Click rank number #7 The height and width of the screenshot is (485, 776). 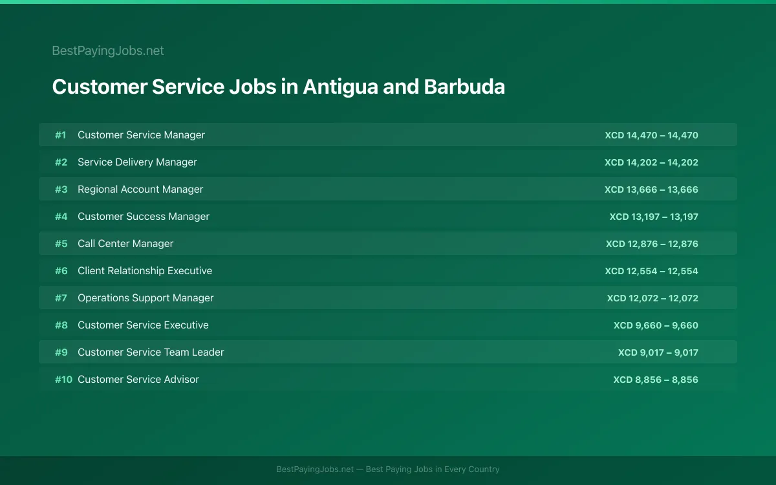(x=61, y=298)
